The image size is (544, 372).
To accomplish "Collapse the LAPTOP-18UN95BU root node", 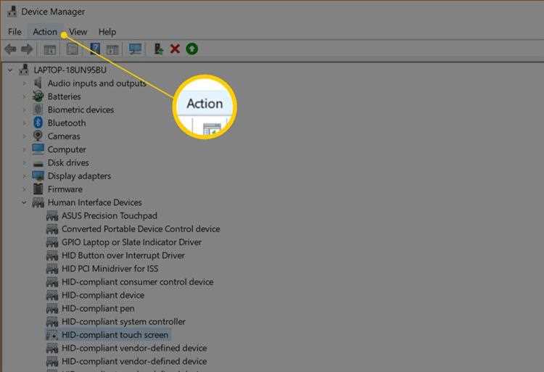I will pos(10,70).
